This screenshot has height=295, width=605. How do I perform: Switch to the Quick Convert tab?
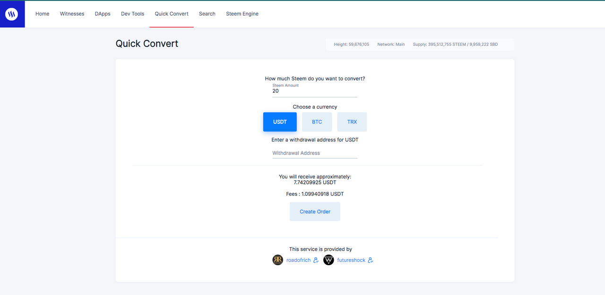[172, 14]
